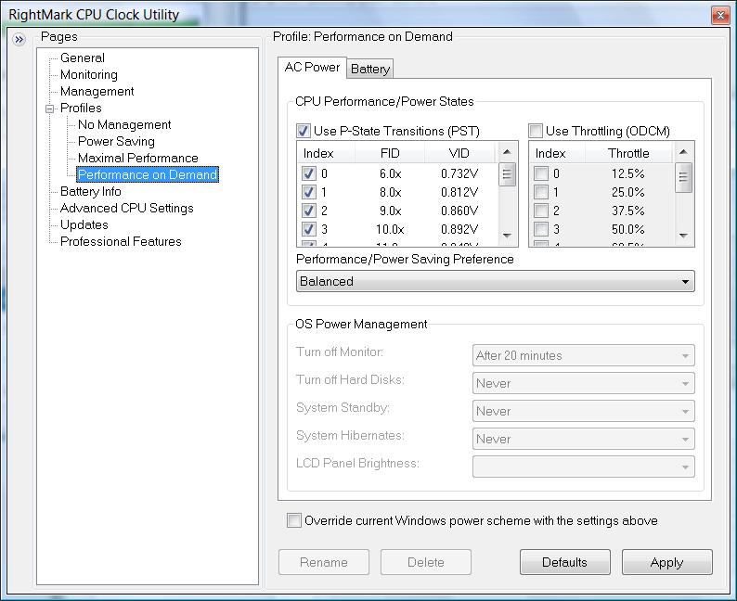Click throttle list scroll up arrow
The image size is (737, 601).
683,152
